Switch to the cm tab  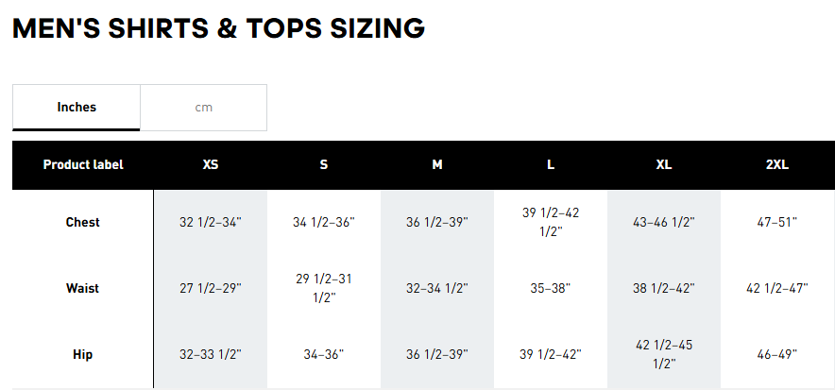[203, 108]
